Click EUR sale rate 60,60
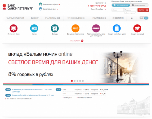 click(104, 90)
